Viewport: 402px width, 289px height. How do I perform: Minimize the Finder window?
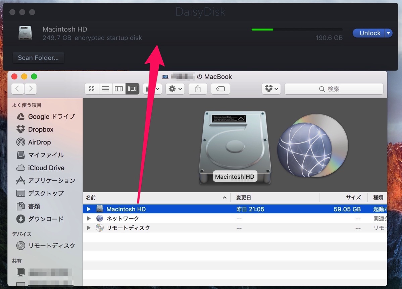[x=24, y=76]
